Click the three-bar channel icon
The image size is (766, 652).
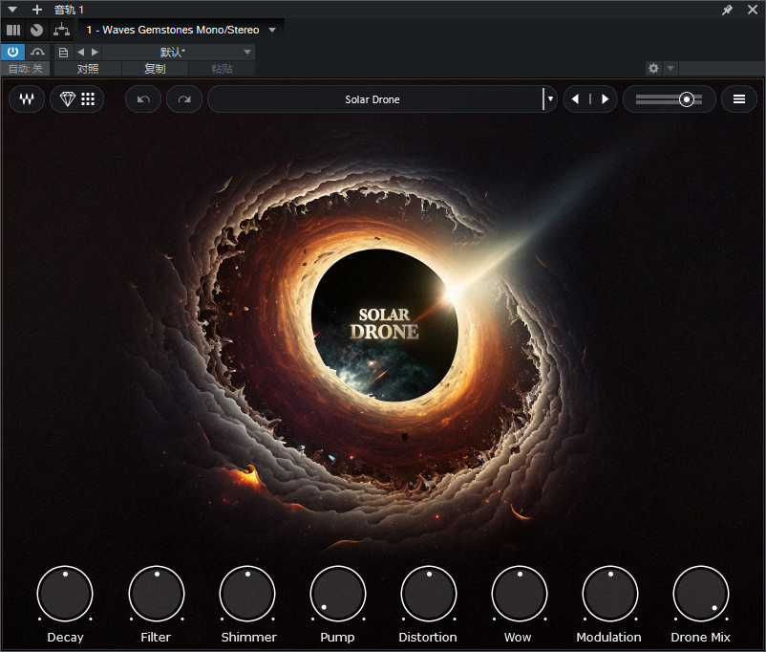(13, 31)
